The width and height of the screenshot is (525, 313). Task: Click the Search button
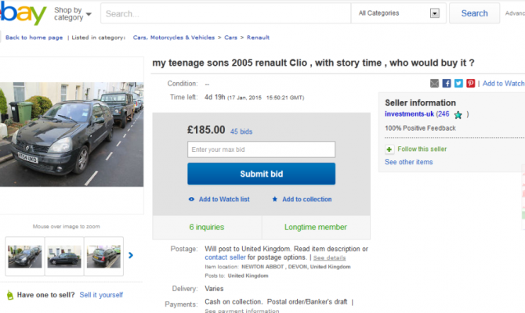(x=474, y=13)
